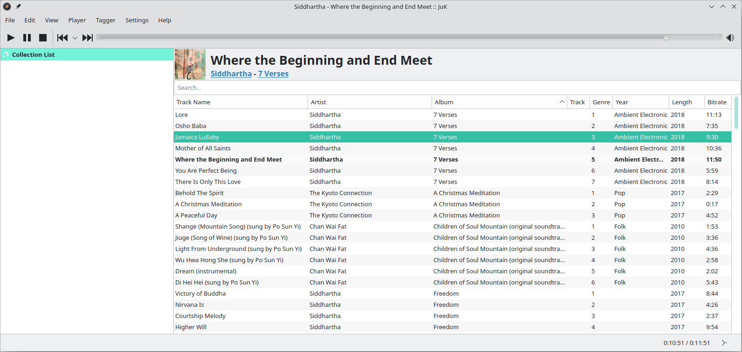Click the 'Pop' genre cell for A Peaceful Day

click(x=619, y=215)
